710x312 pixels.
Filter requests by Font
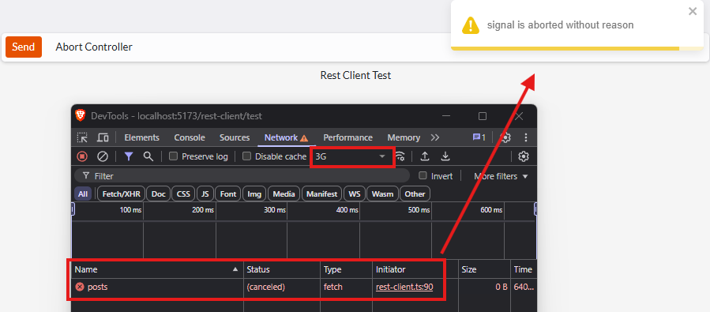[x=228, y=194]
